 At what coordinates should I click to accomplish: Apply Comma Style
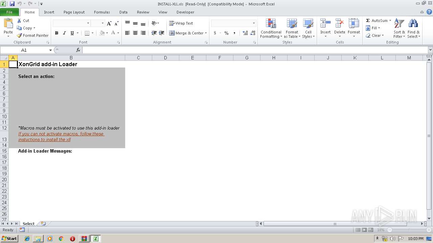234,33
